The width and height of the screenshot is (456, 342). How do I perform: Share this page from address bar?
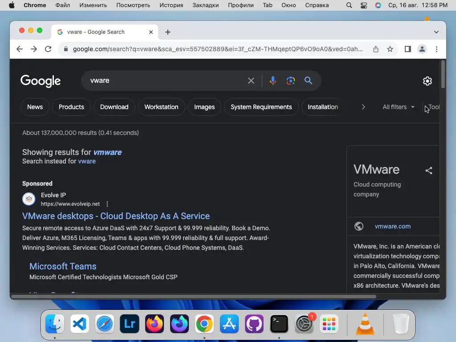pyautogui.click(x=376, y=49)
